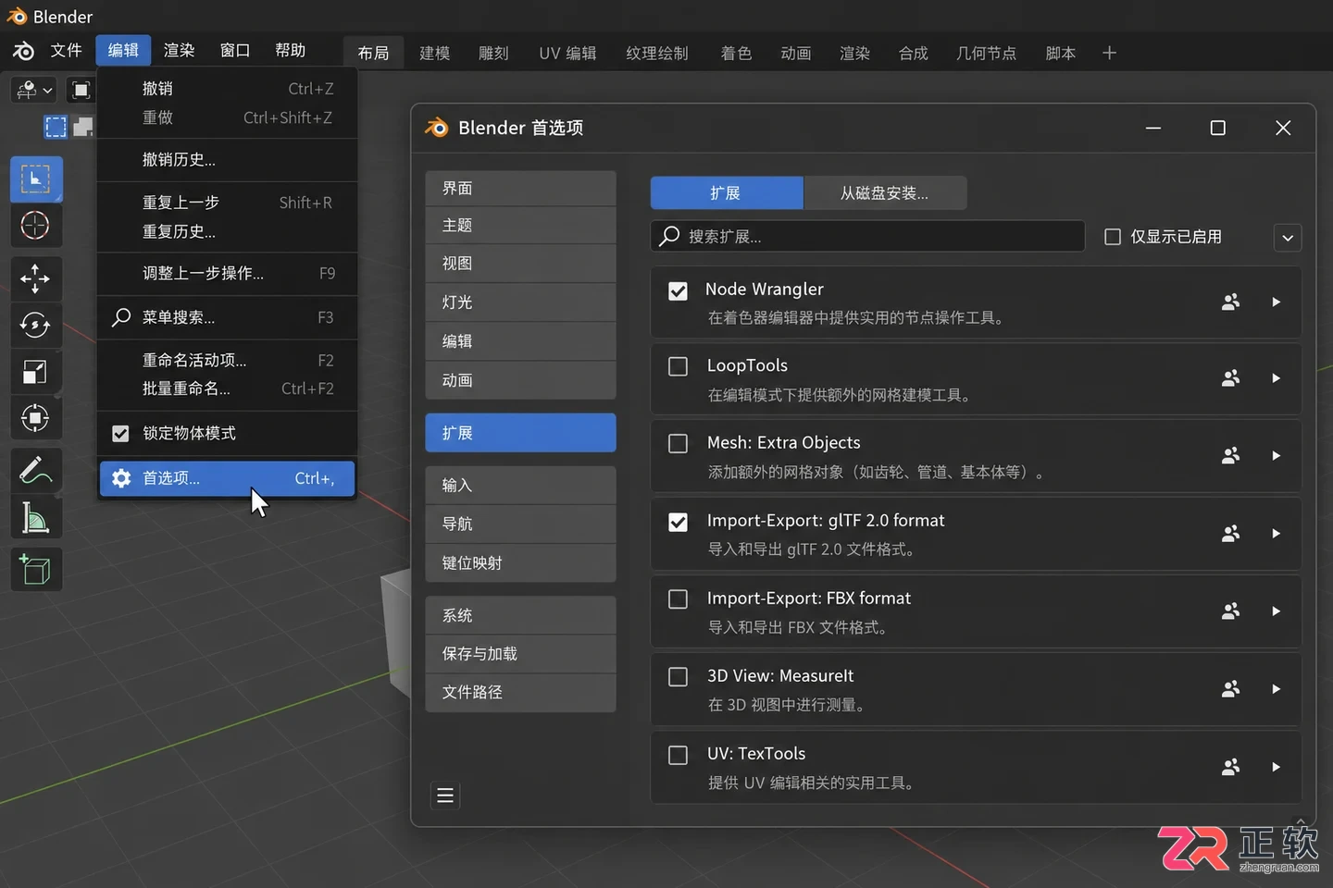Click the dashed box selection mode icon
The height and width of the screenshot is (888, 1333).
[x=56, y=127]
